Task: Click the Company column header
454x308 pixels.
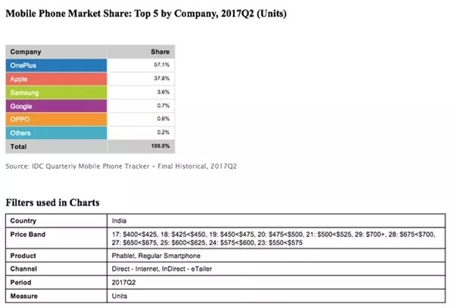Action: [x=27, y=53]
